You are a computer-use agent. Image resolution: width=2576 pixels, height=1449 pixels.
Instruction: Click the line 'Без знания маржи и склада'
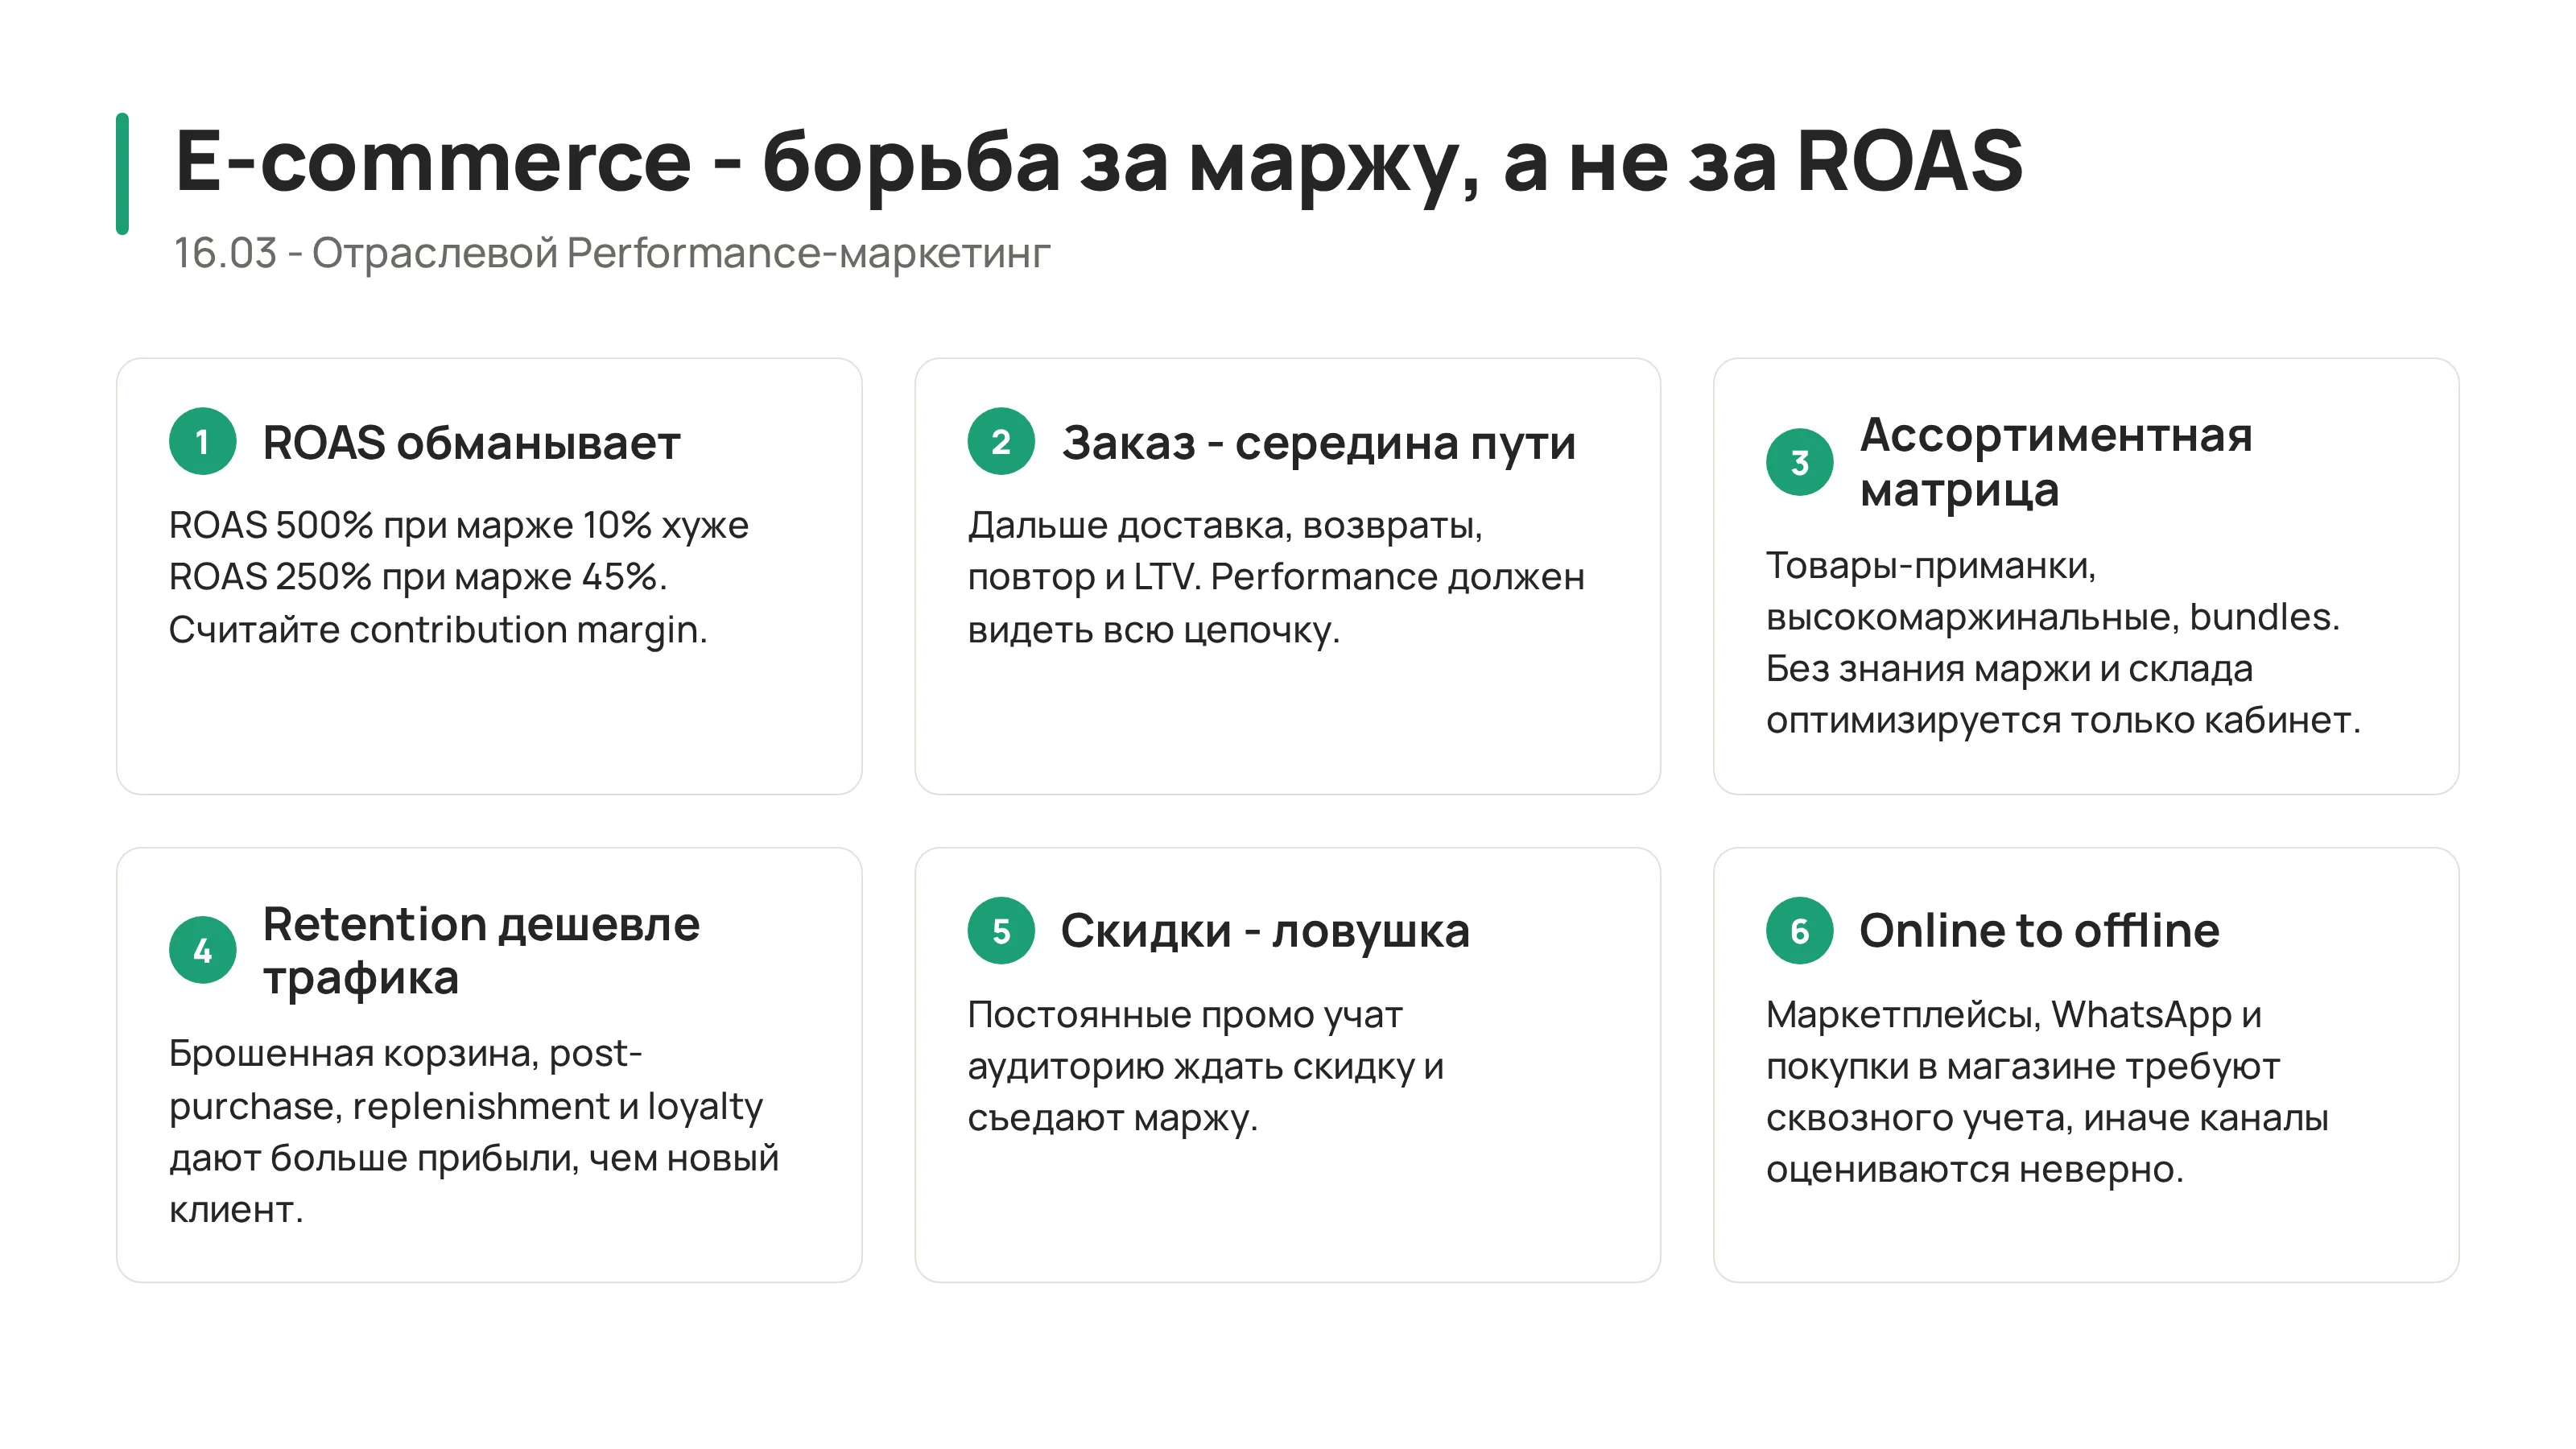(2009, 668)
